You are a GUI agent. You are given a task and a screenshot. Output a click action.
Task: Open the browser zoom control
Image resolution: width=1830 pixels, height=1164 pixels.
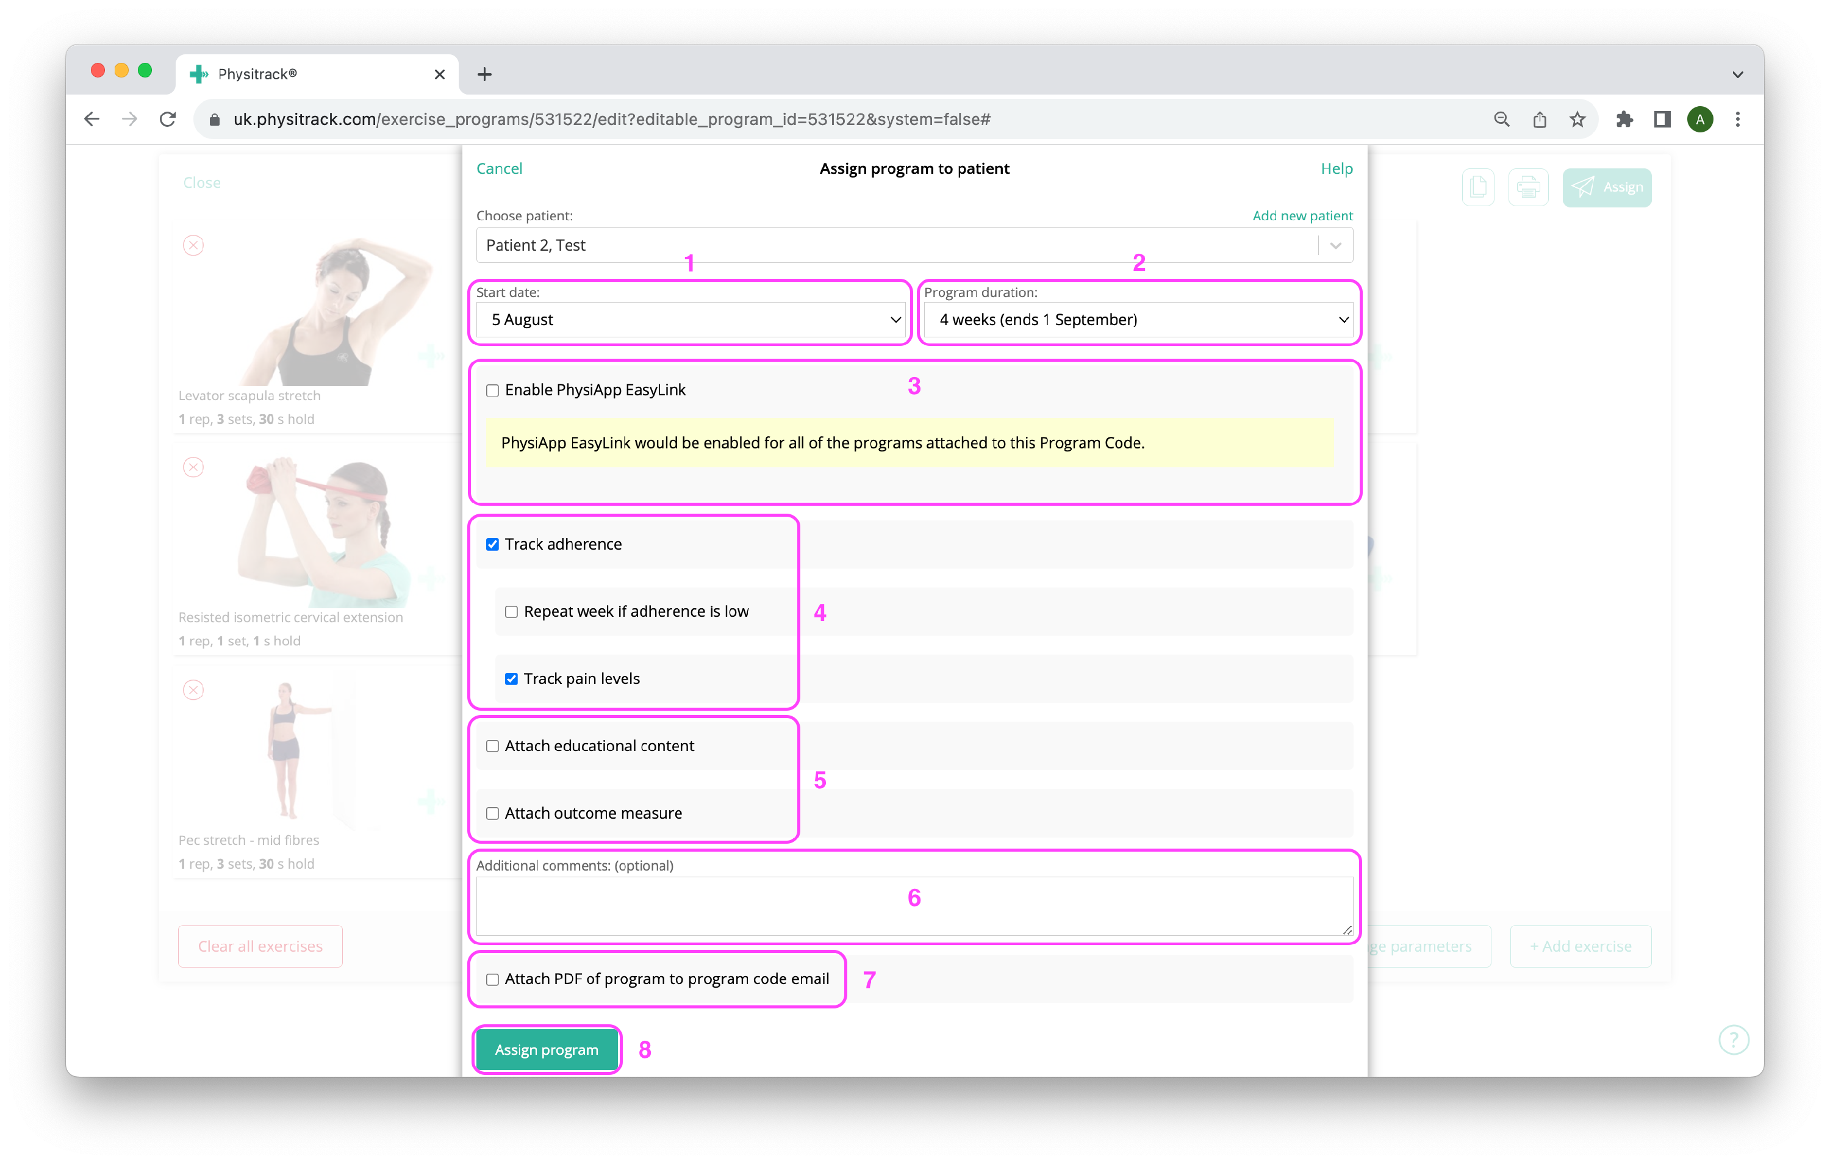pyautogui.click(x=1502, y=120)
